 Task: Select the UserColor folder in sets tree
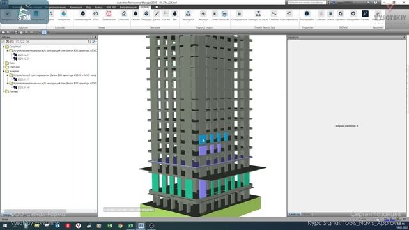tap(13, 67)
